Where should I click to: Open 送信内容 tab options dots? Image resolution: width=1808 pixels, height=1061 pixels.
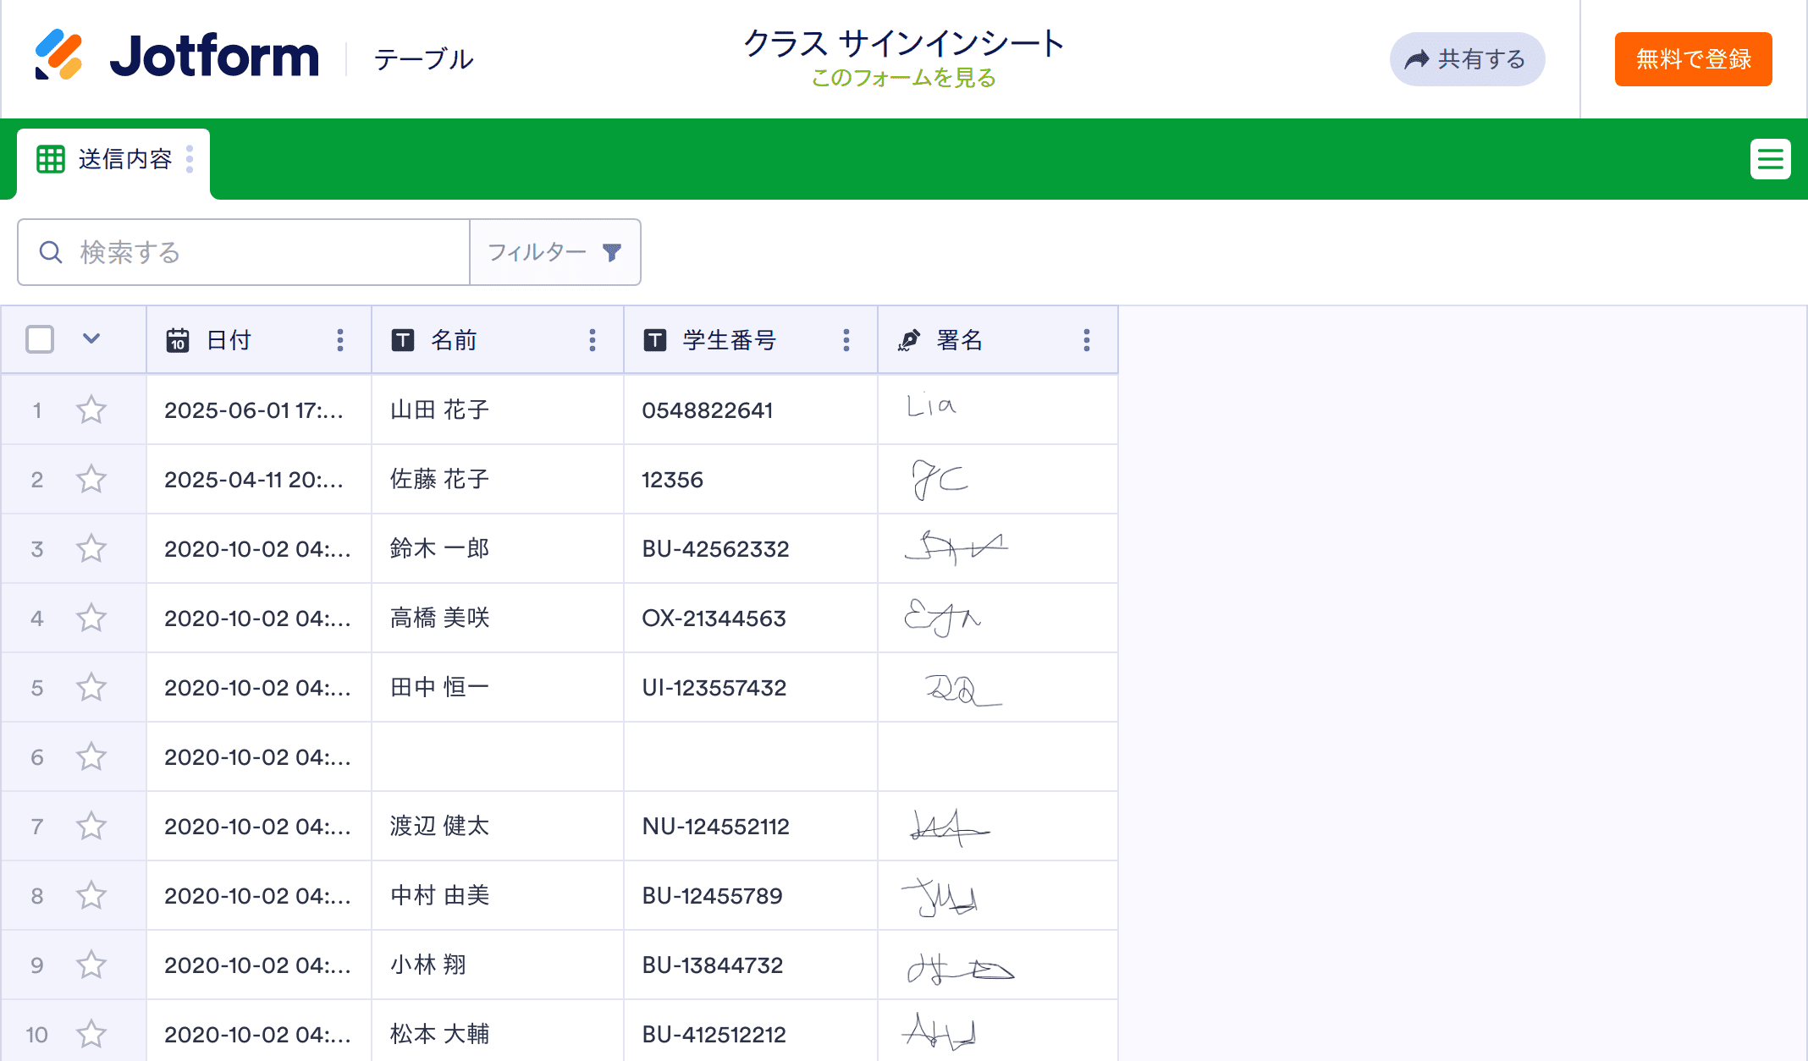[x=190, y=159]
